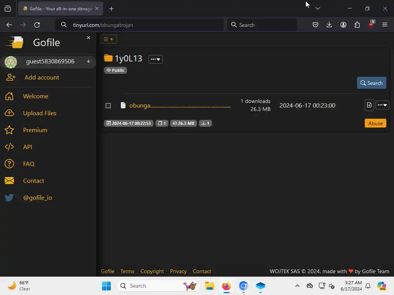
Task: Open the API sidebar entry
Action: click(28, 147)
